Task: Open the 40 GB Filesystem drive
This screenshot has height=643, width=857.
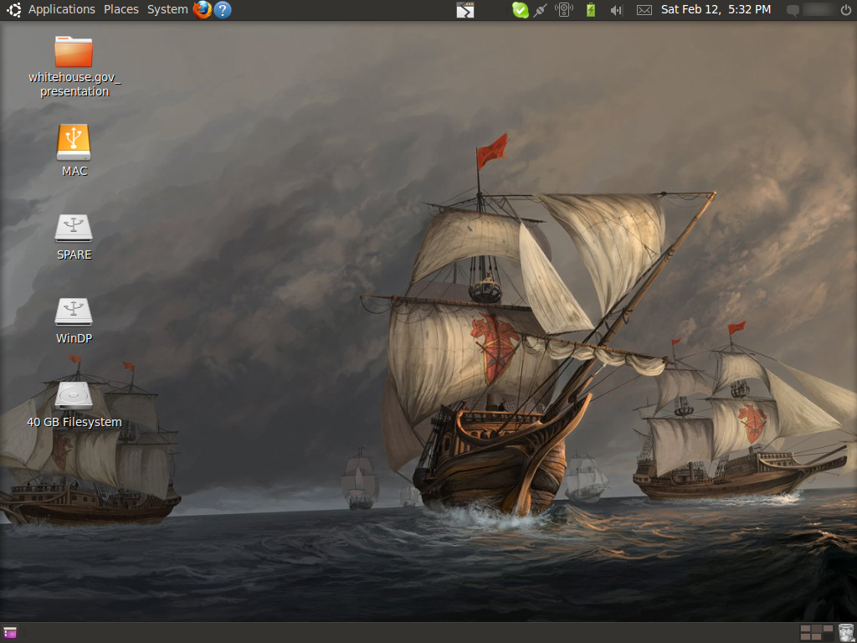Action: [74, 396]
